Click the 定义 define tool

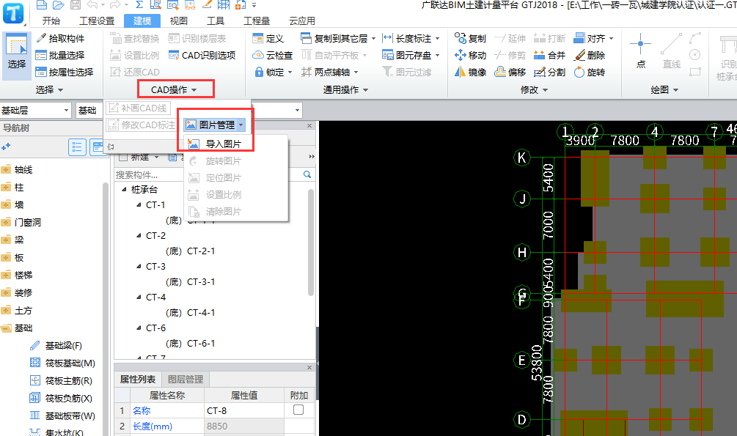pos(268,39)
